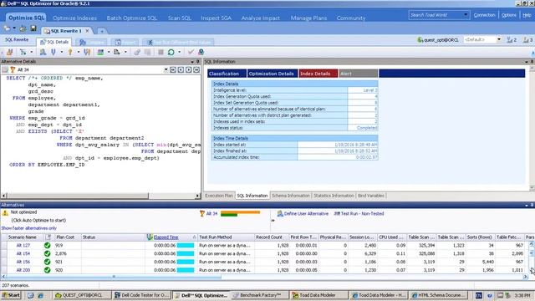This screenshot has width=535, height=301.
Task: Click the Start button on taskbar
Action: (x=11, y=295)
